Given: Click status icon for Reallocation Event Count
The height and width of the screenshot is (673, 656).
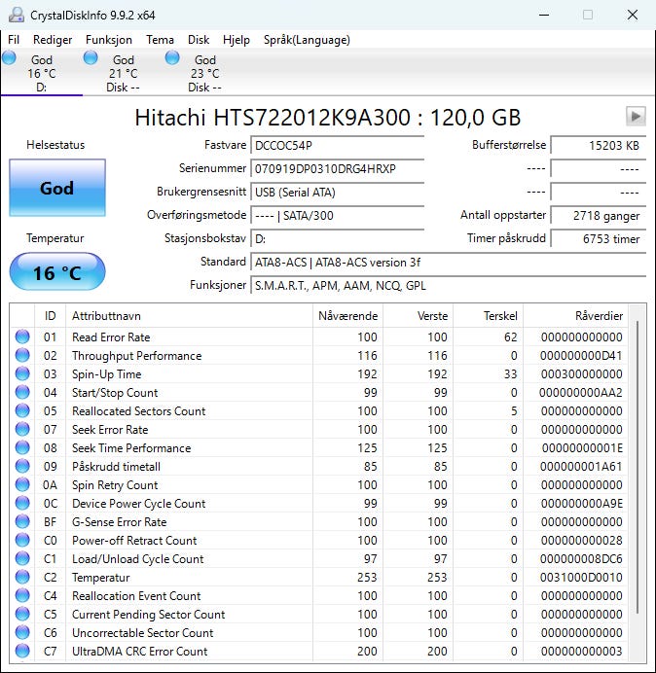Looking at the screenshot, I should coord(22,595).
